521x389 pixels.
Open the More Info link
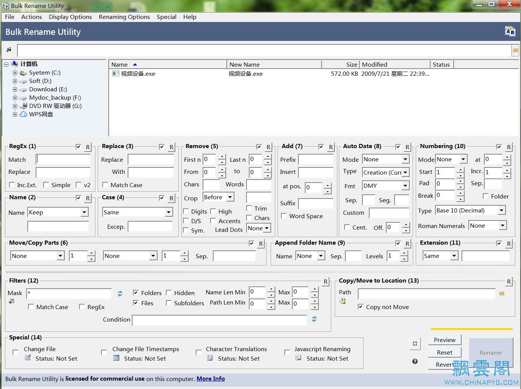coord(211,378)
